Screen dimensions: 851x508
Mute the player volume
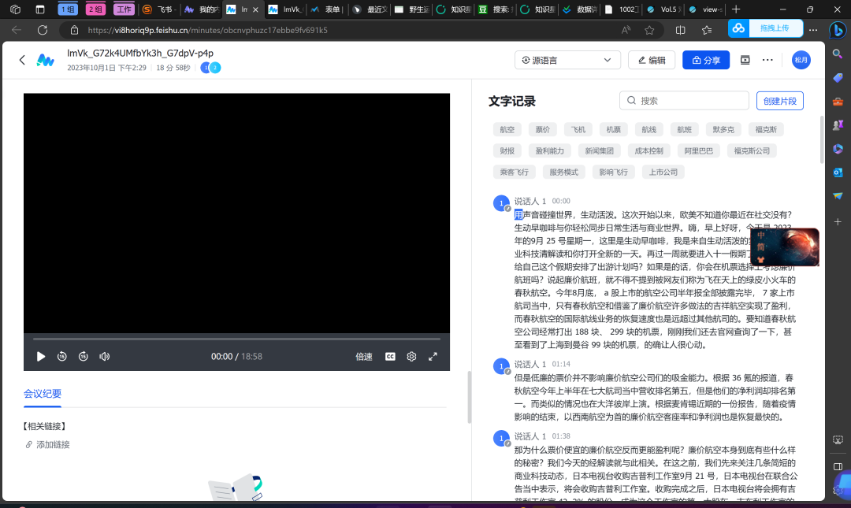[x=105, y=357]
